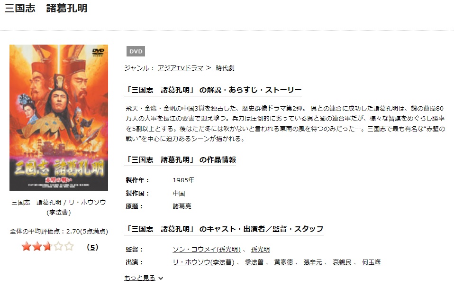
Task: Open cast member 何玉海 link
Action: tap(371, 262)
